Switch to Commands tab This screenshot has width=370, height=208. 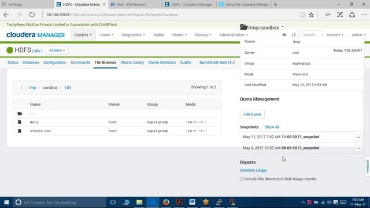(x=80, y=62)
